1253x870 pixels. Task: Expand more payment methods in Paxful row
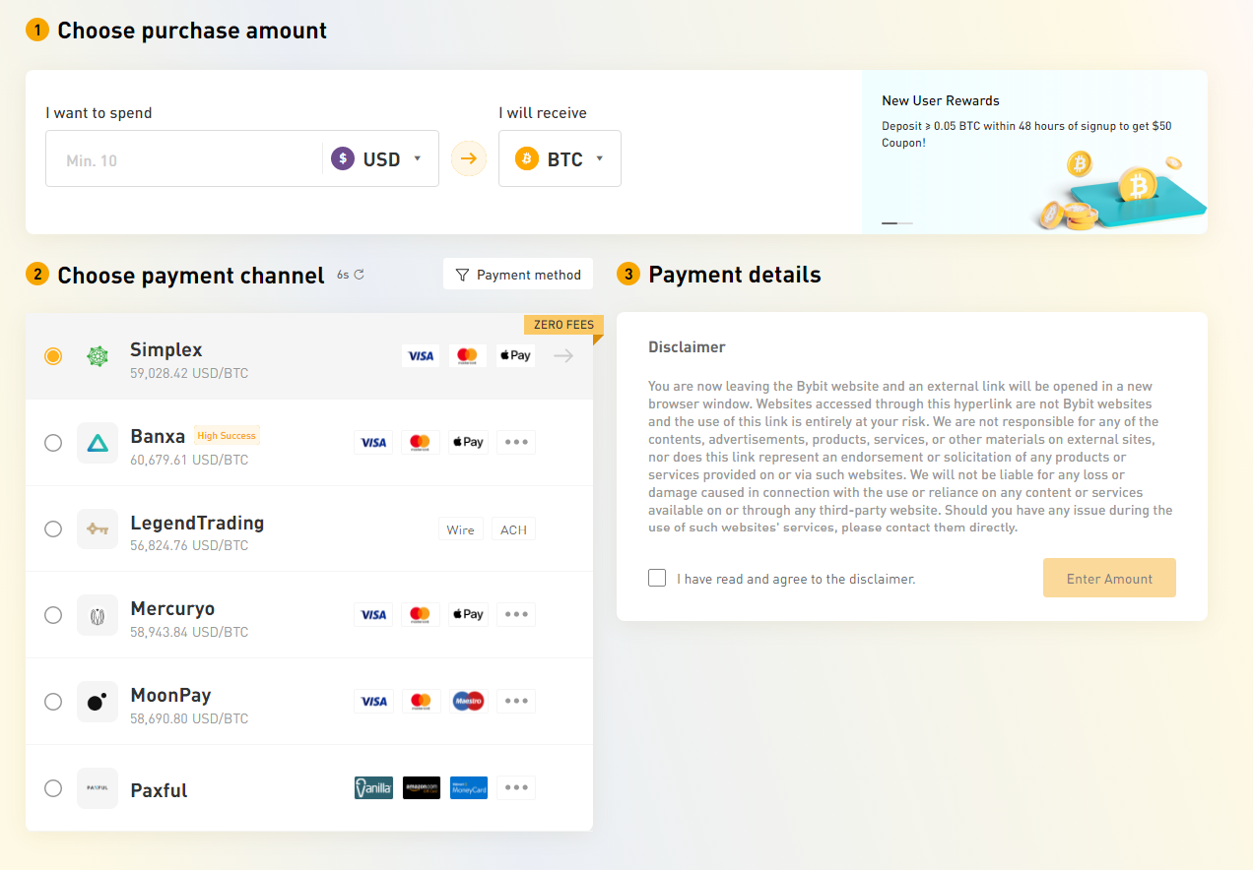pyautogui.click(x=516, y=787)
